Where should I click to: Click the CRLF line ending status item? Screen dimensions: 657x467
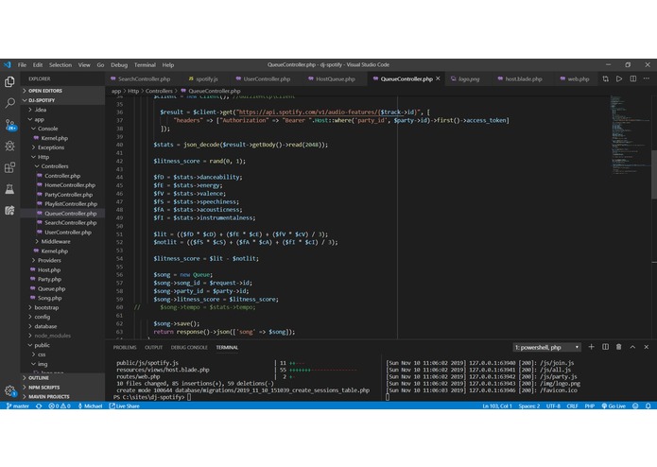(x=572, y=406)
